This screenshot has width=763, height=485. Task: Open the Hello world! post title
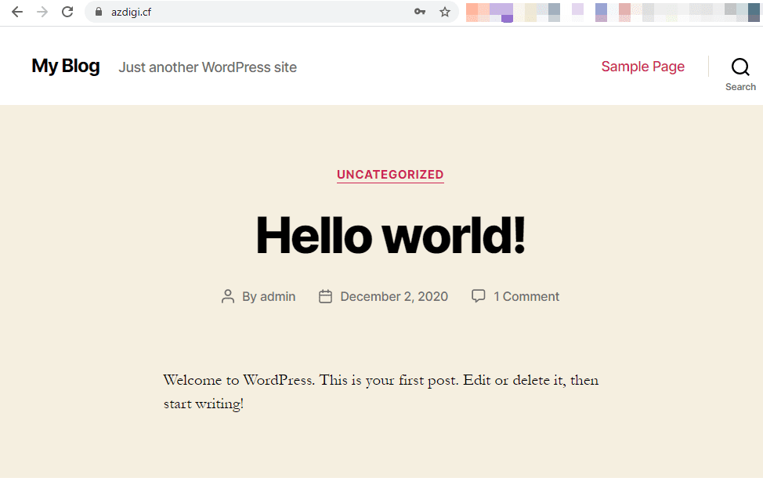(x=391, y=235)
